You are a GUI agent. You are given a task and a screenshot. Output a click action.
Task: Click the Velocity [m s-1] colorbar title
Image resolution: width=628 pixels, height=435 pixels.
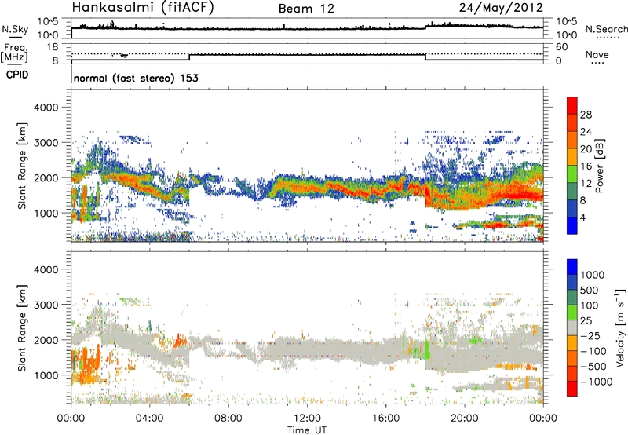(620, 327)
